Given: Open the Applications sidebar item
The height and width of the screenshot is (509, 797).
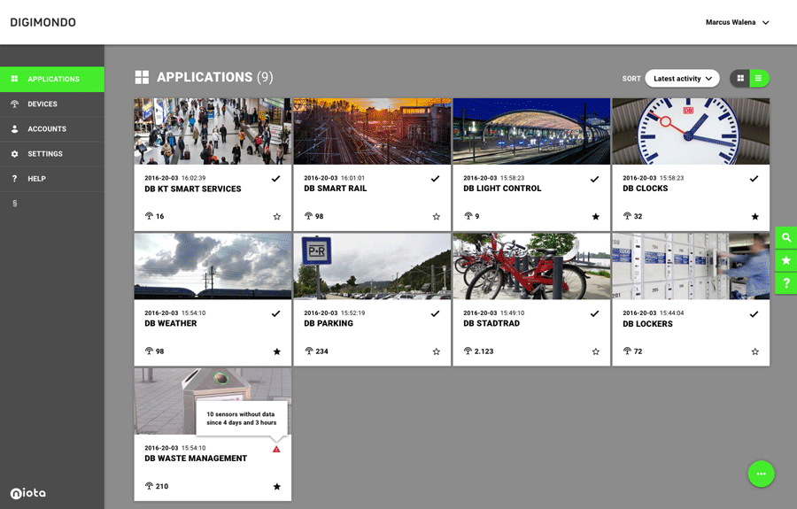Looking at the screenshot, I should [x=52, y=80].
